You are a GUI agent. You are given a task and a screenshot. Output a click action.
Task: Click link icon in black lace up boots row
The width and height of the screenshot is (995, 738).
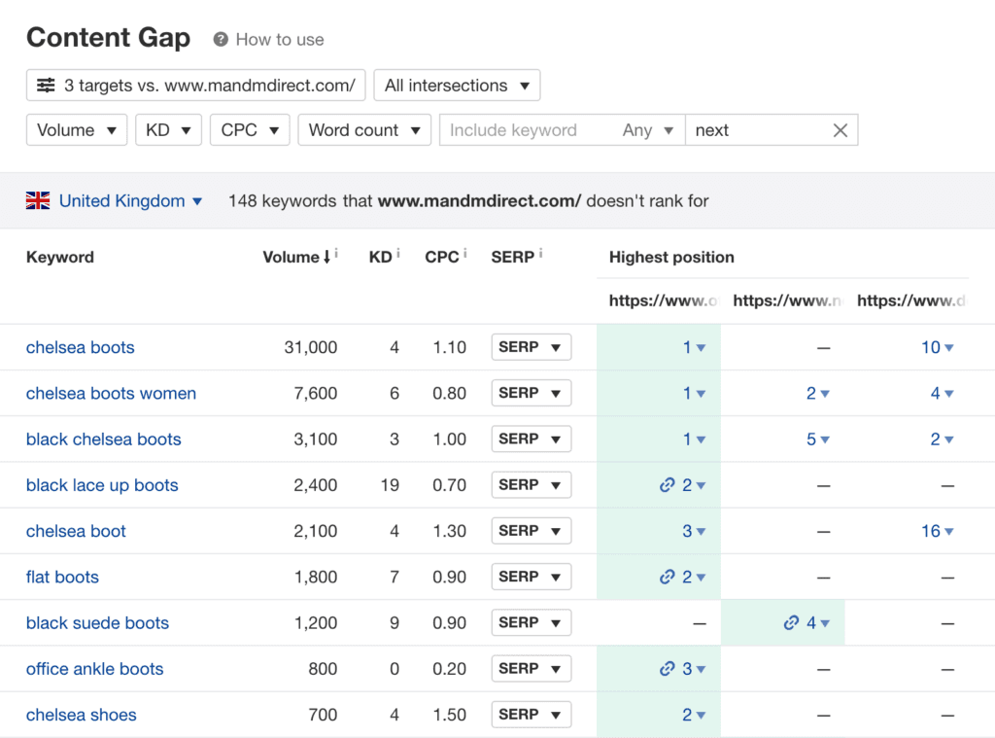tap(667, 485)
